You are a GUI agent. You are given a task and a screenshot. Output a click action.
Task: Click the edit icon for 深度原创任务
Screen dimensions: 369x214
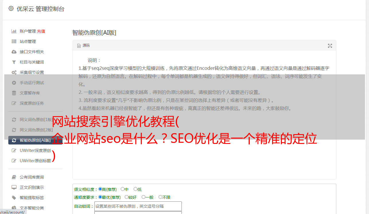(x=14, y=103)
